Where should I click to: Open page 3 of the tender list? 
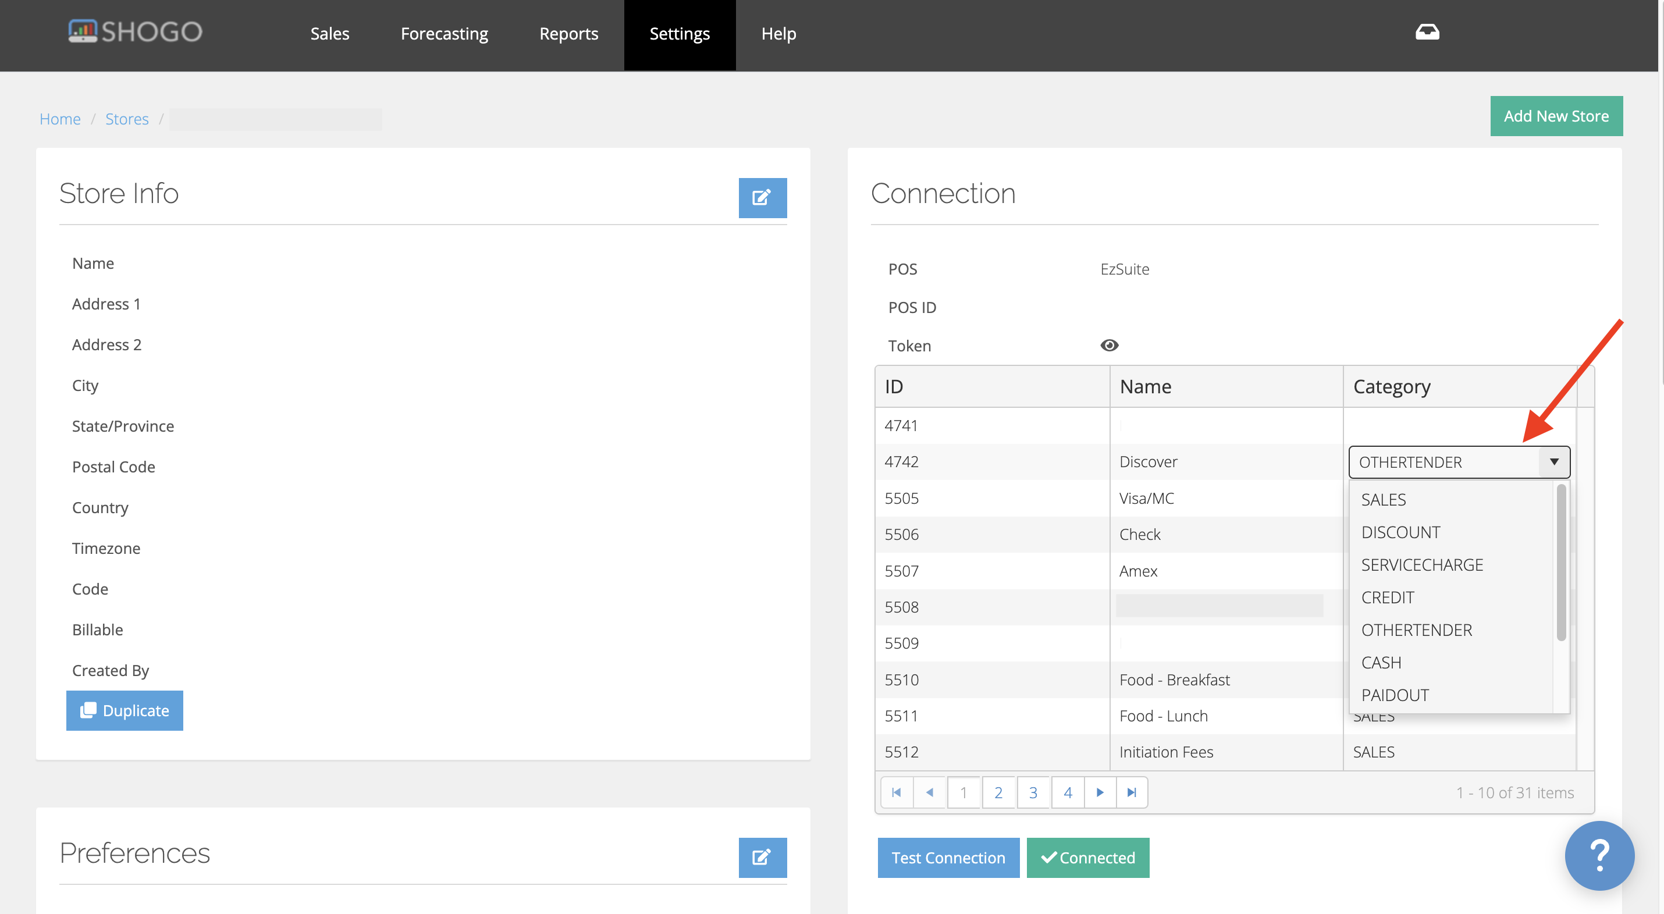point(1033,792)
